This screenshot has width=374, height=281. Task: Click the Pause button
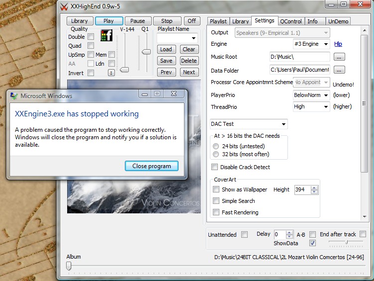pyautogui.click(x=138, y=21)
